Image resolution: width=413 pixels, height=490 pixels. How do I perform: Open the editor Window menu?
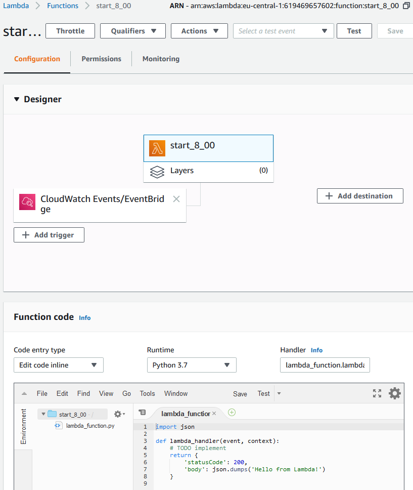(x=176, y=393)
